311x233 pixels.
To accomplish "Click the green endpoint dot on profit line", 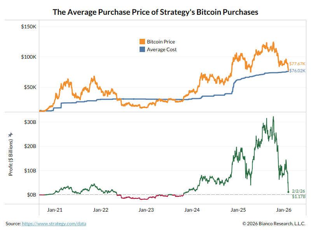I will coord(288,192).
